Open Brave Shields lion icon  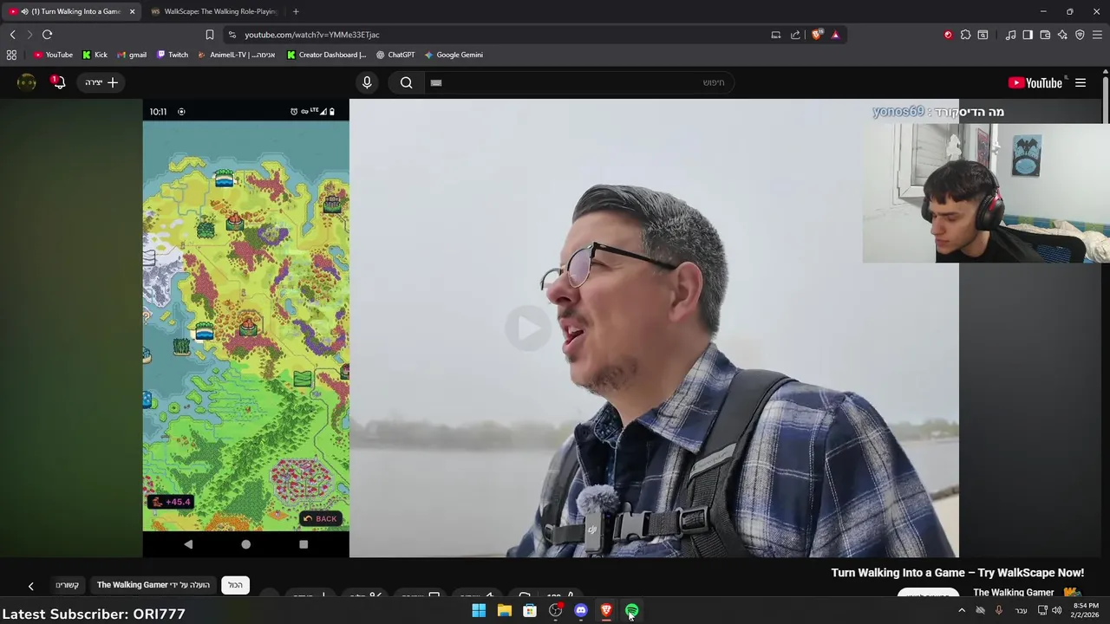(816, 35)
